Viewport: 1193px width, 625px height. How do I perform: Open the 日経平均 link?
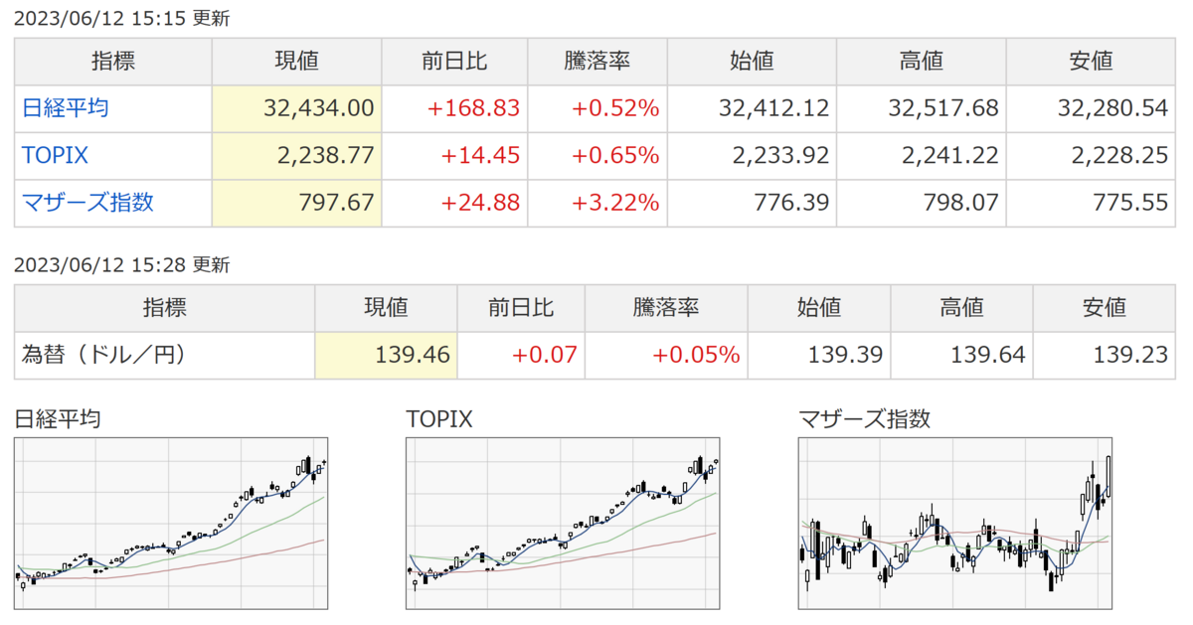pos(66,108)
